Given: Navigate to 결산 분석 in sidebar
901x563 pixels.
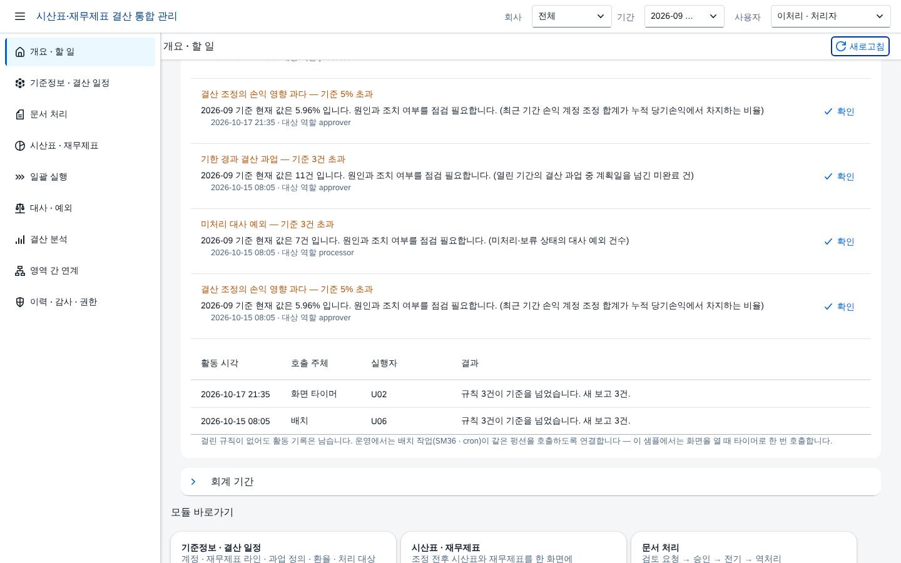Looking at the screenshot, I should point(80,240).
